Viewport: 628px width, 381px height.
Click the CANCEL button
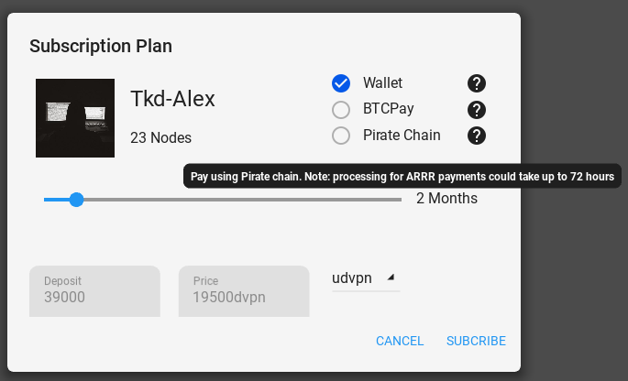(x=400, y=341)
